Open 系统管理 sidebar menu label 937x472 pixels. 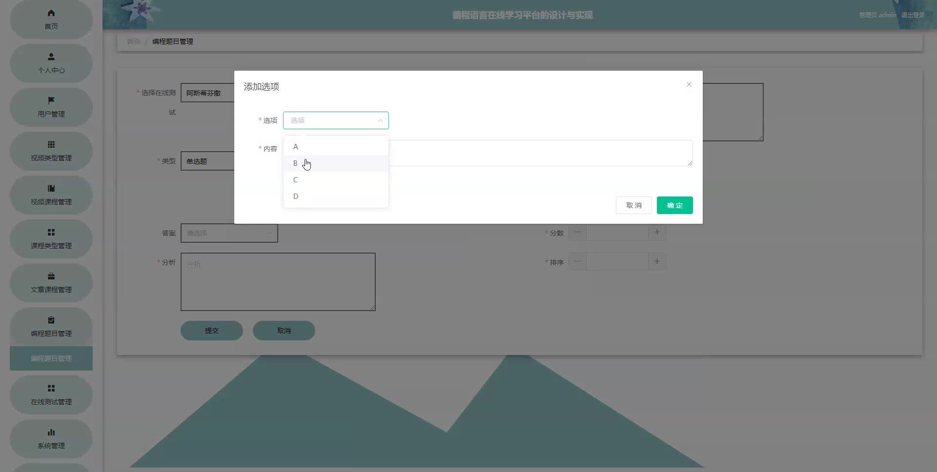[x=51, y=446]
